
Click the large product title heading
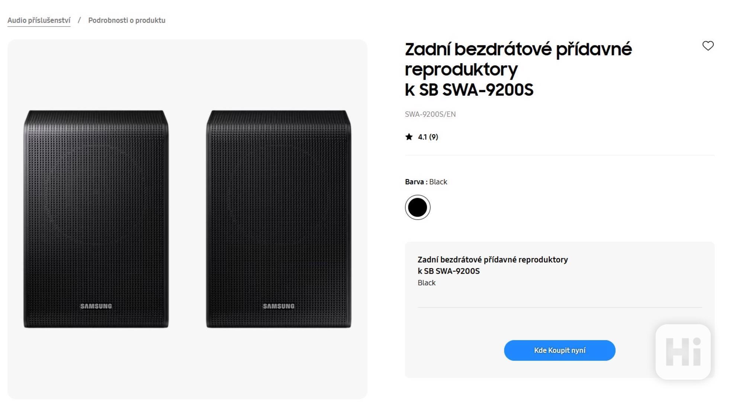pyautogui.click(x=518, y=69)
